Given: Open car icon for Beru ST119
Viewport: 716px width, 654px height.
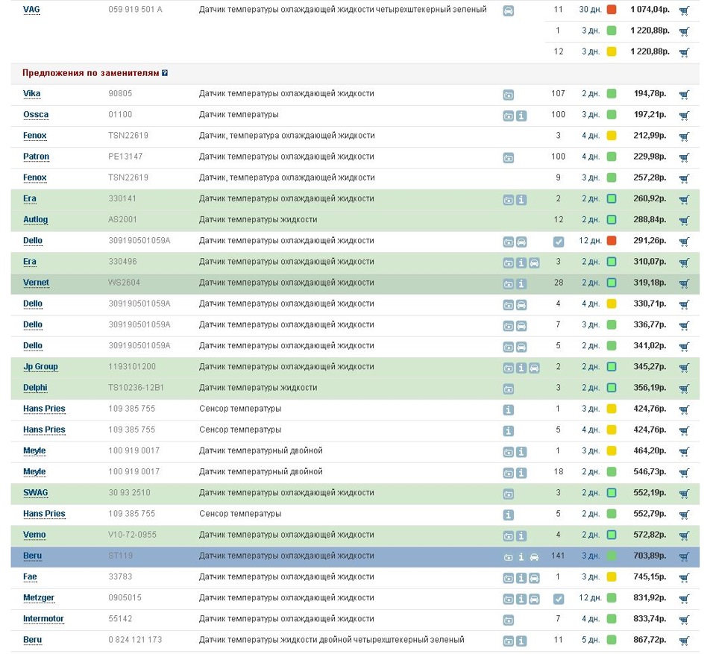Looking at the screenshot, I should (x=534, y=557).
